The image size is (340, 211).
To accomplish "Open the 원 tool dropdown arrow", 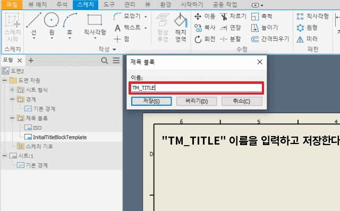I will pyautogui.click(x=52, y=38).
